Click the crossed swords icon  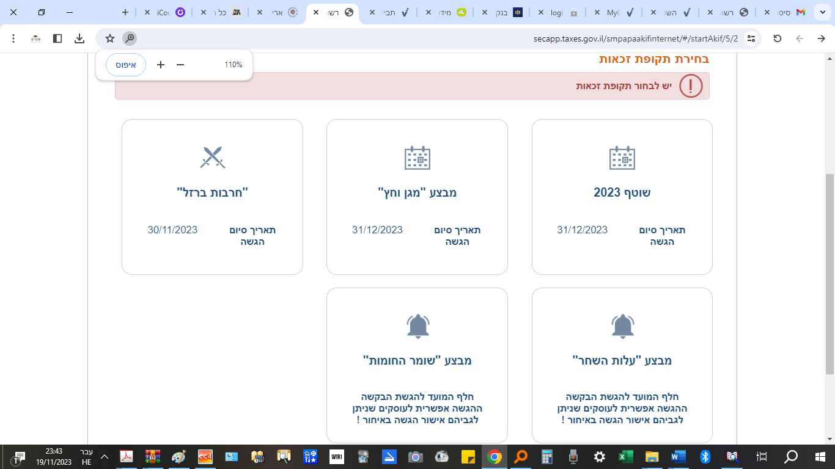tap(213, 158)
